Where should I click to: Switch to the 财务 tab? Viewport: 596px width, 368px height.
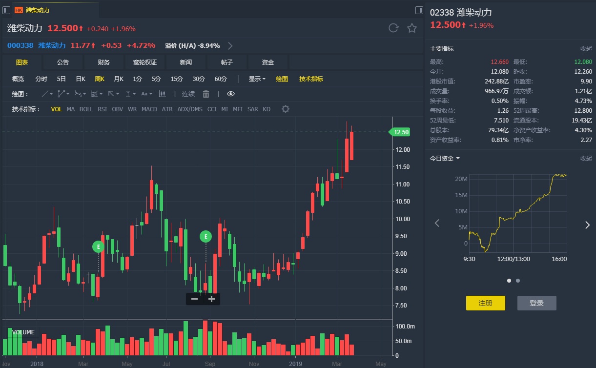click(104, 62)
